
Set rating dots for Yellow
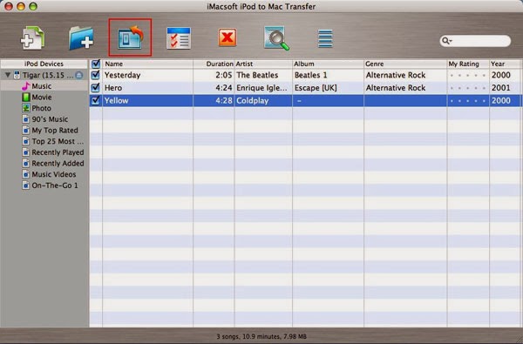click(x=468, y=101)
